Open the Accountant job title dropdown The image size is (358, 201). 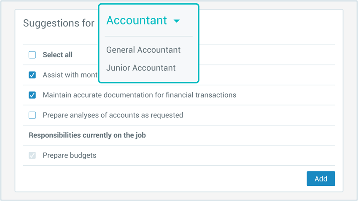pos(137,20)
